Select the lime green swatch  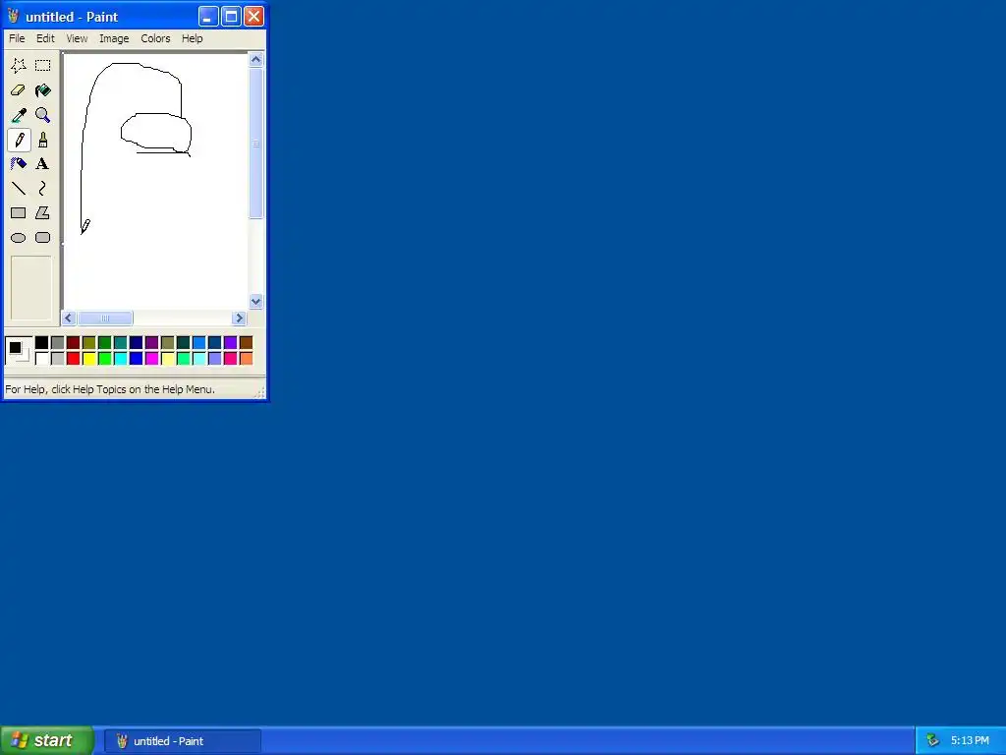tap(104, 358)
